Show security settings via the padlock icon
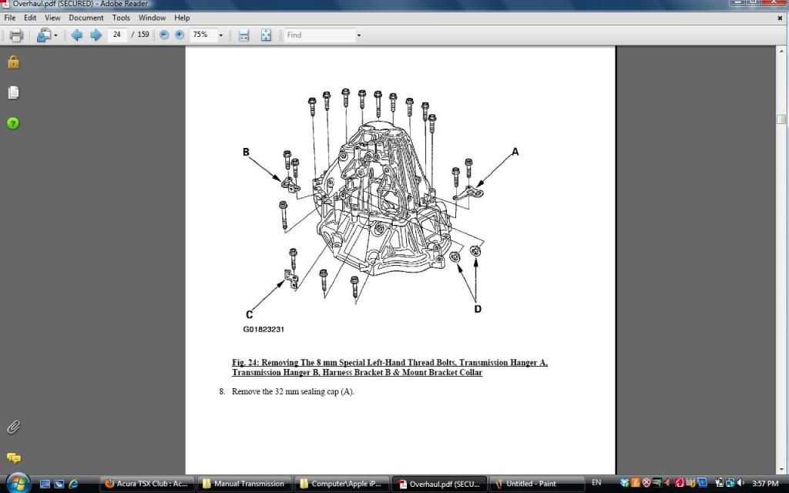This screenshot has height=493, width=789. click(13, 62)
